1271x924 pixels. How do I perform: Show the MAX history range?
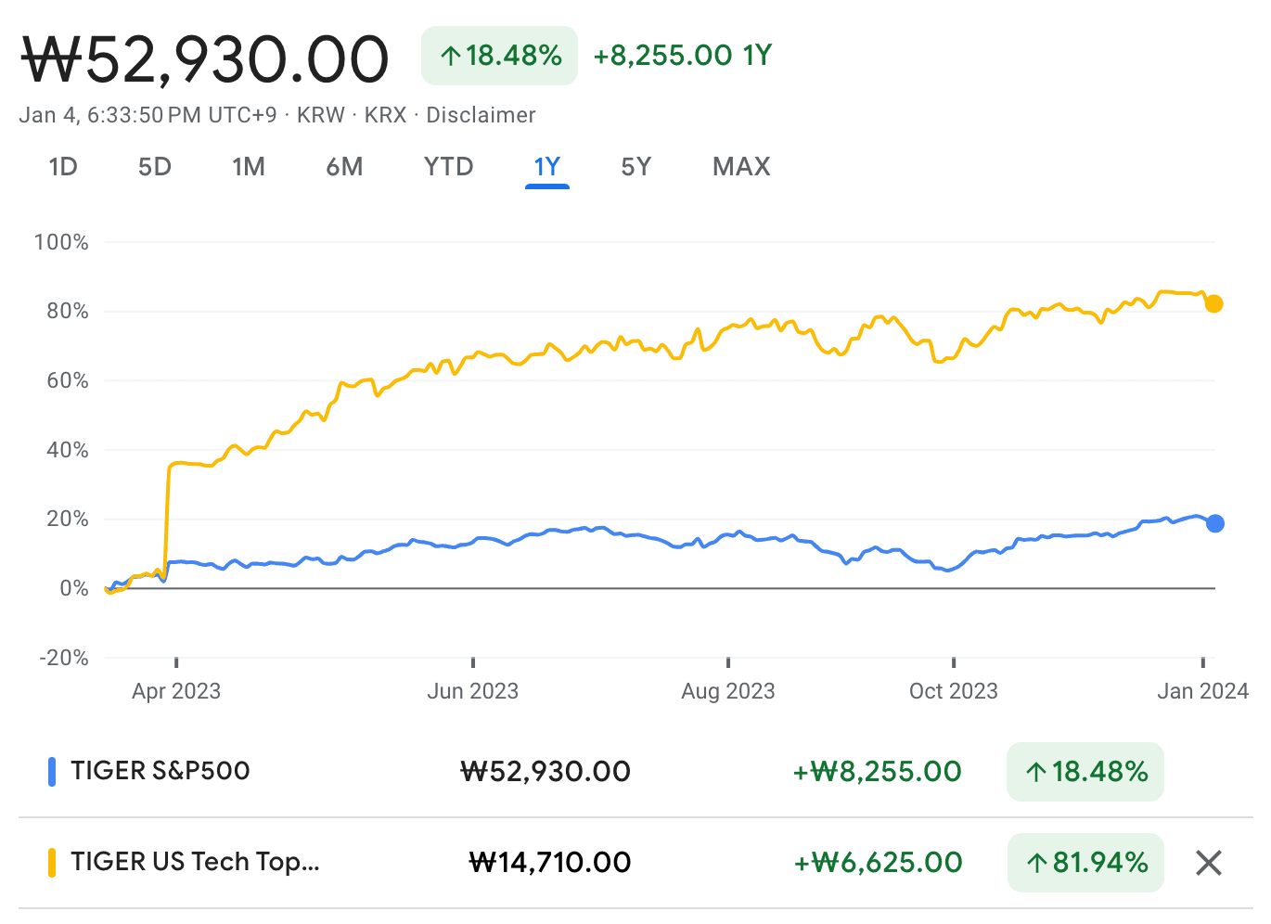741,167
